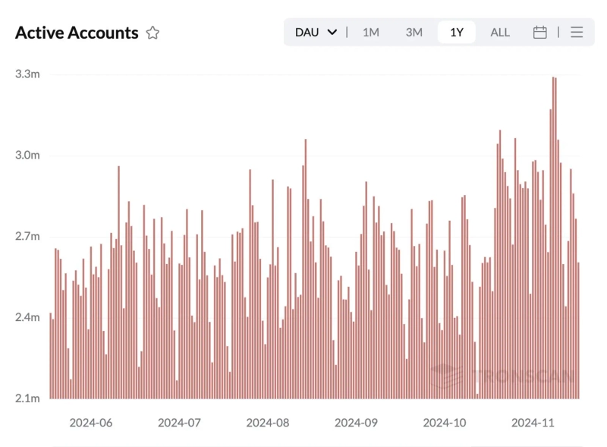Click the 3.3m y-axis label
607x447 pixels.
tap(27, 74)
